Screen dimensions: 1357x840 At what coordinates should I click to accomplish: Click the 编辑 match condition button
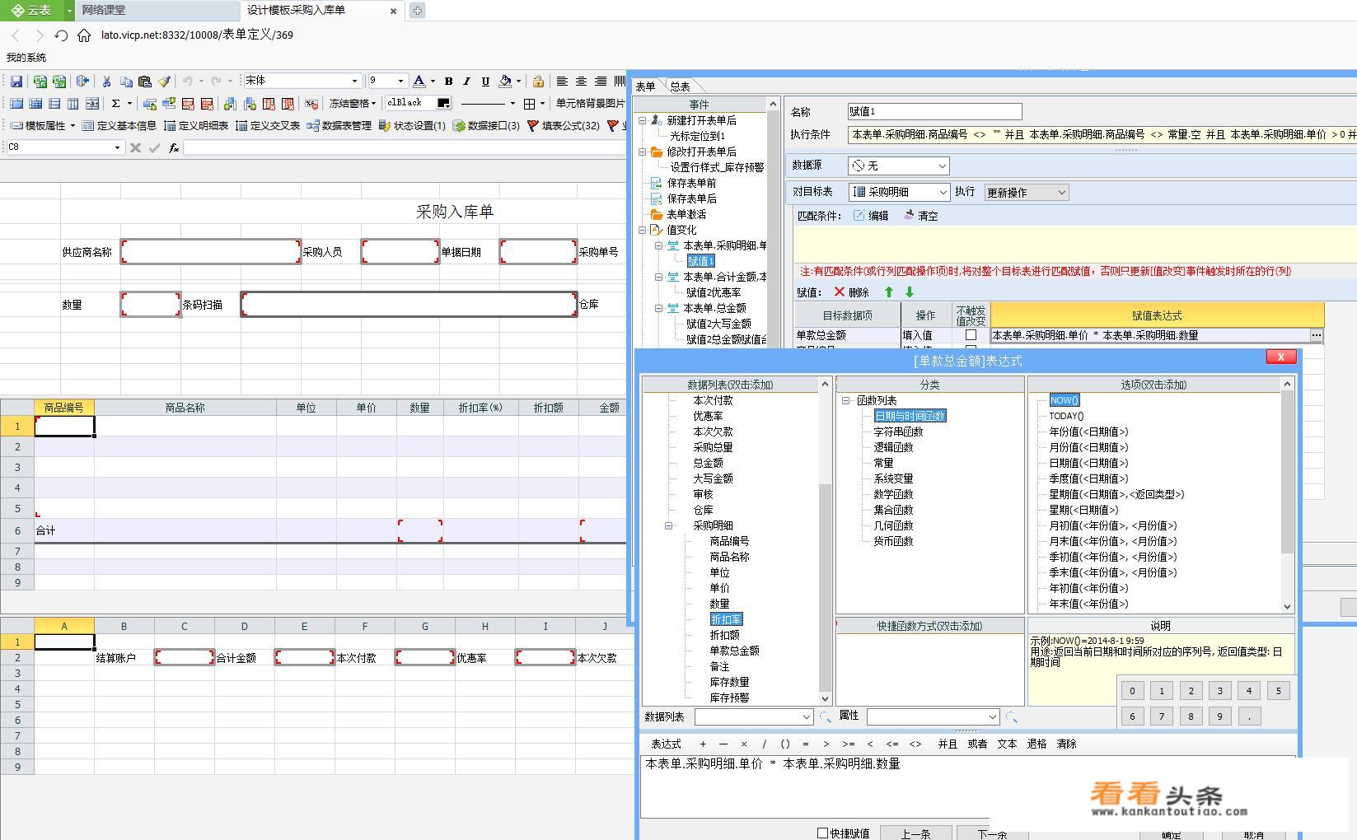tap(871, 216)
